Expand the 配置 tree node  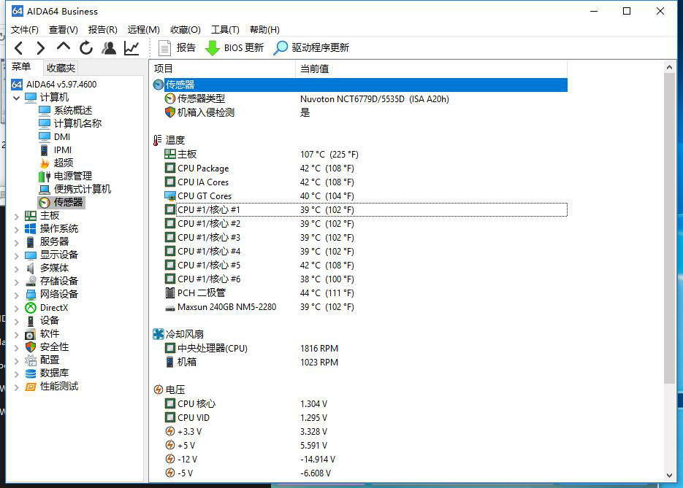click(17, 360)
